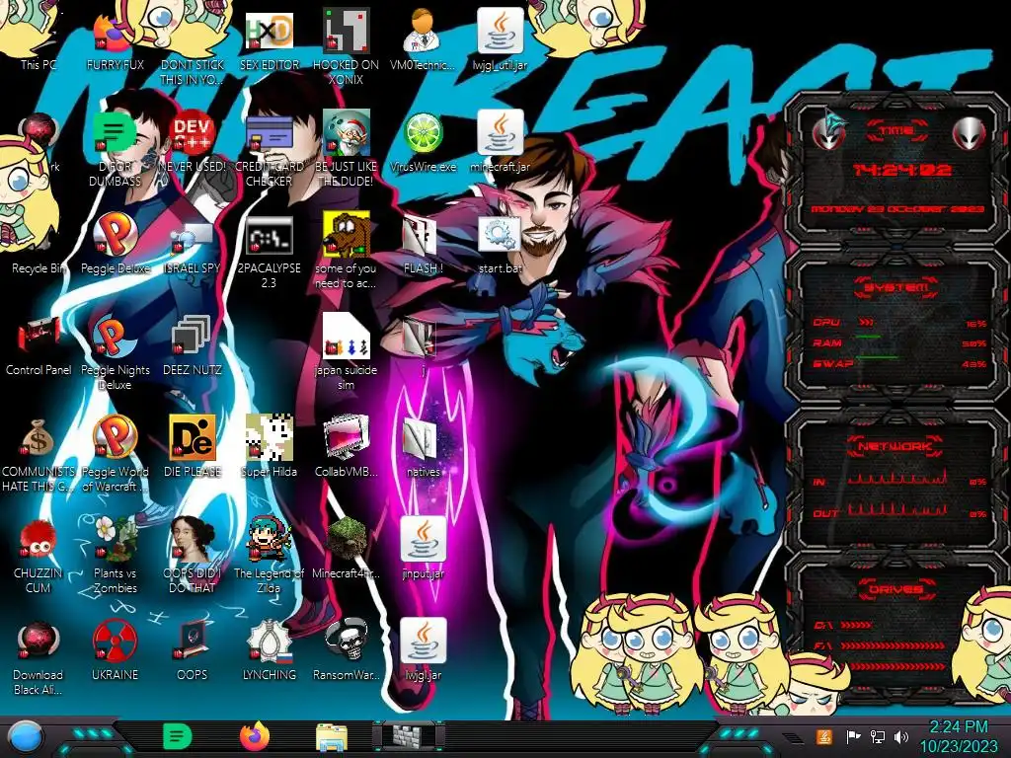The height and width of the screenshot is (758, 1011).
Task: Open the japan suicide sim file icon
Action: [x=346, y=336]
